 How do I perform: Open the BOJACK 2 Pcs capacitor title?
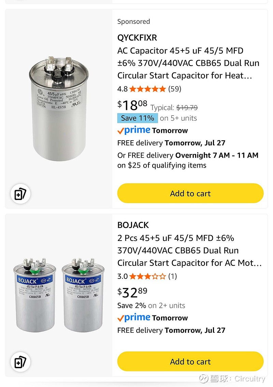click(x=189, y=250)
